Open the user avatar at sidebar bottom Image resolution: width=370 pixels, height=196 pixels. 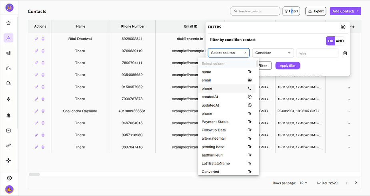point(9,189)
